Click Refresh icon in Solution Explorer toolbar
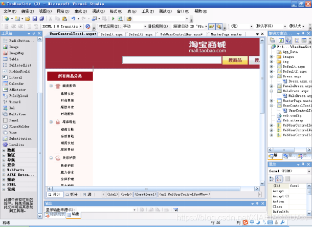Screen dimensions: 312x227 click(x=281, y=40)
